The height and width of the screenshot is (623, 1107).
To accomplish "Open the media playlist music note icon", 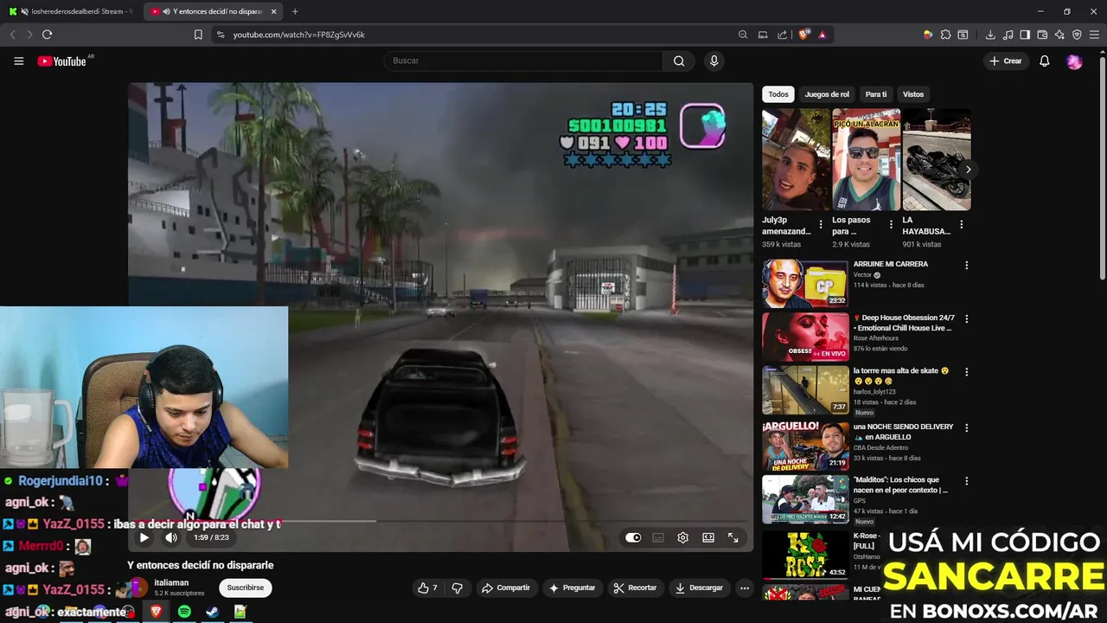I will tap(1008, 35).
